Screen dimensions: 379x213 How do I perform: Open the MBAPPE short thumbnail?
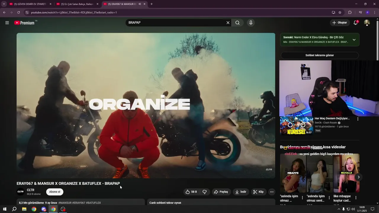point(293,173)
